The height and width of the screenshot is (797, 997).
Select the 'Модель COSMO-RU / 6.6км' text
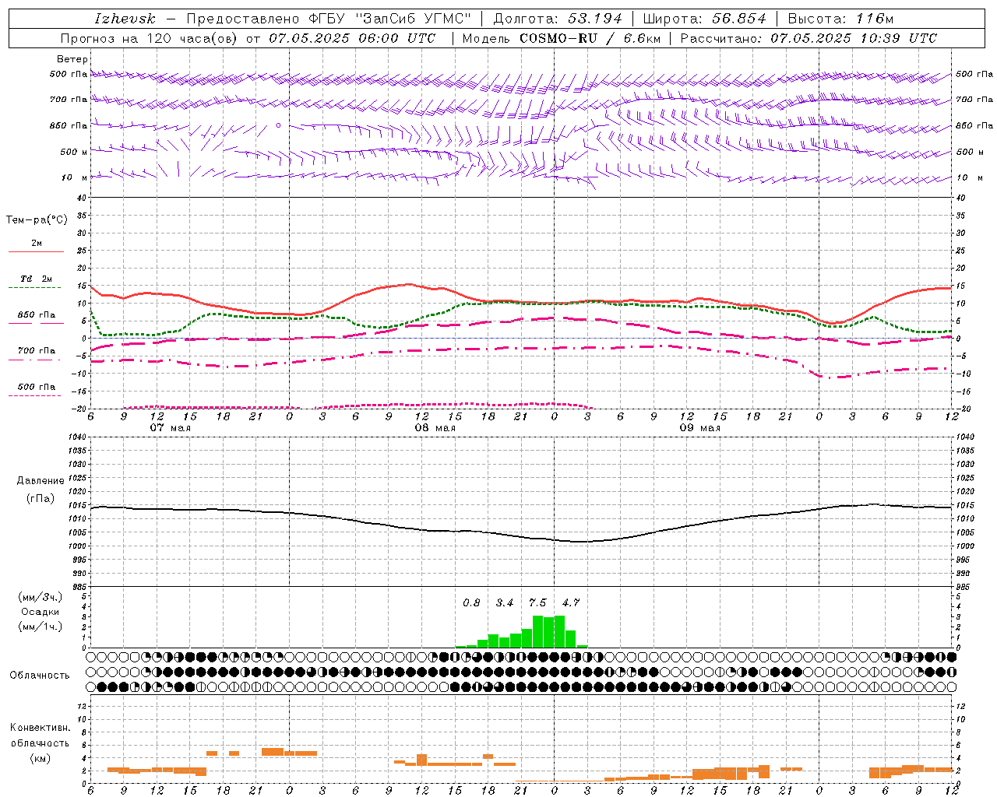coord(561,38)
